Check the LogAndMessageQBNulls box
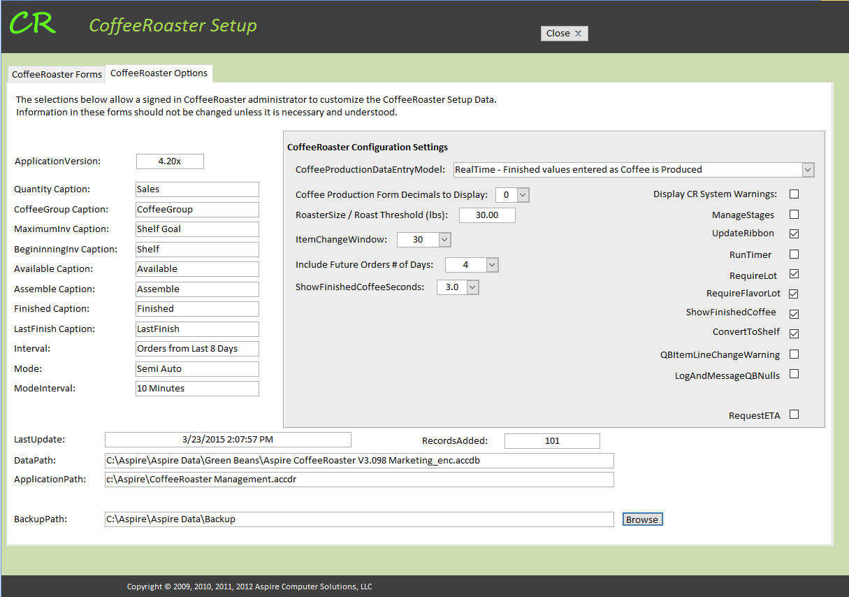Viewport: 849px width, 597px height. point(794,374)
